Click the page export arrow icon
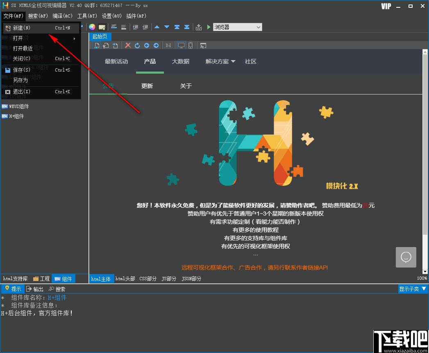Image resolution: width=429 pixels, height=353 pixels. click(115, 46)
